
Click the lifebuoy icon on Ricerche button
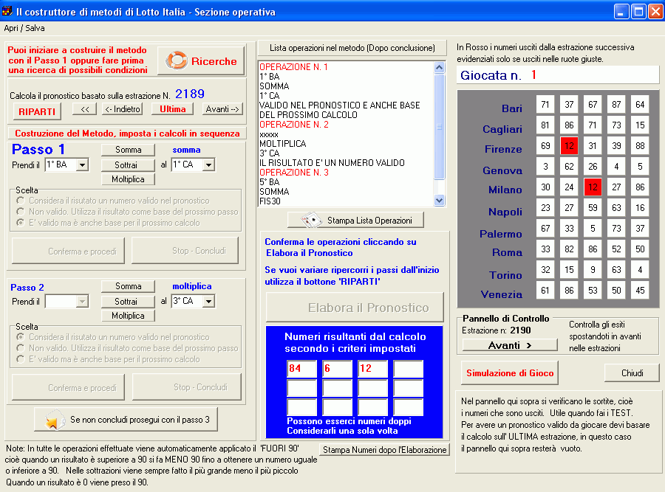177,60
